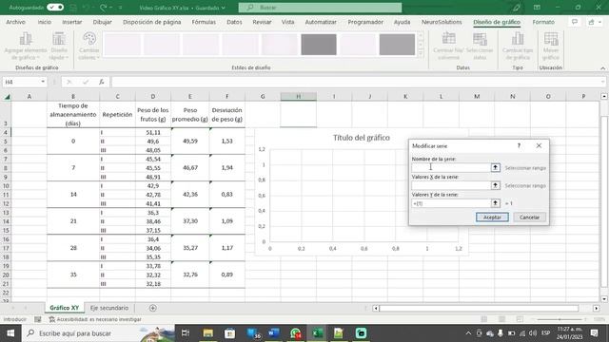
Task: Click the Nombre de la serie field
Action: 451,167
